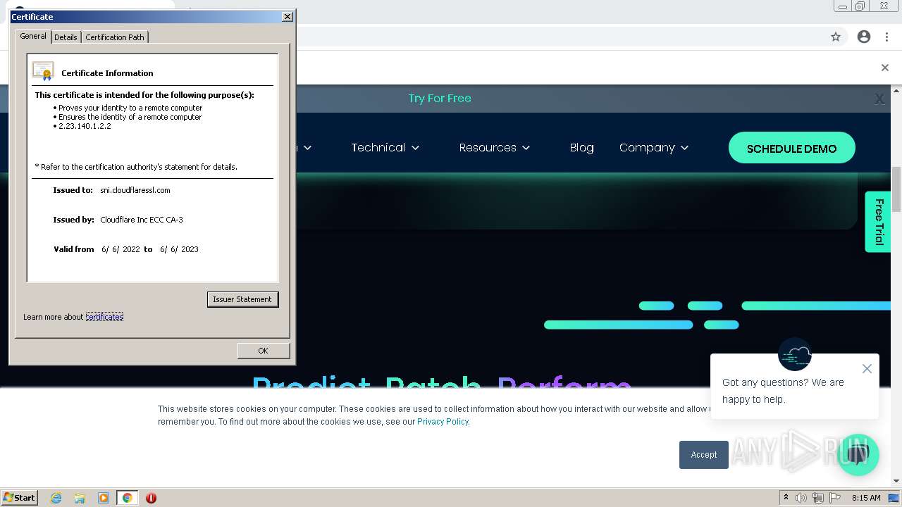This screenshot has height=507, width=902.
Task: Open the Windows Start menu
Action: click(x=20, y=497)
